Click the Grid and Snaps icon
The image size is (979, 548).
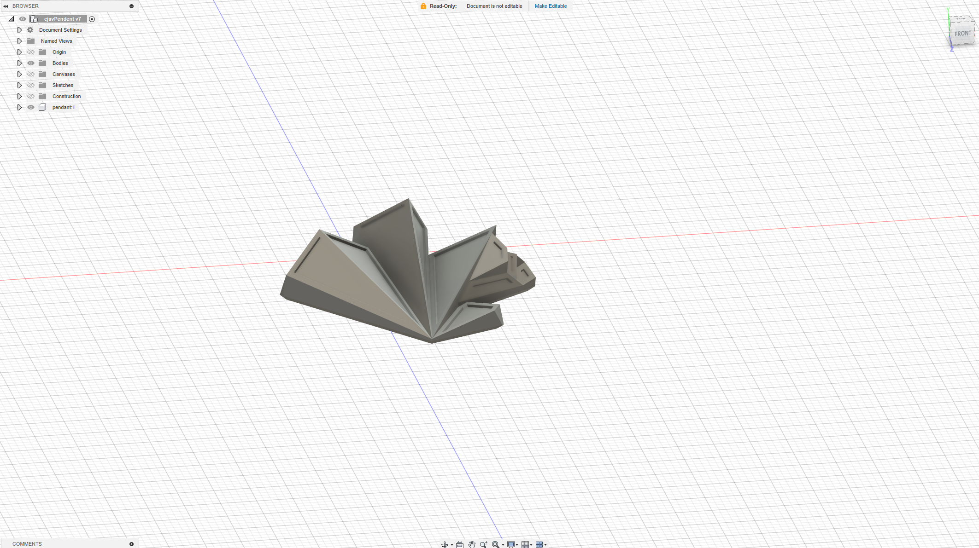pyautogui.click(x=525, y=544)
